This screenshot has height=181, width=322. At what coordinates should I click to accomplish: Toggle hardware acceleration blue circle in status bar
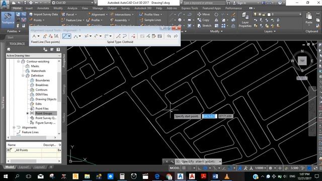click(309, 168)
